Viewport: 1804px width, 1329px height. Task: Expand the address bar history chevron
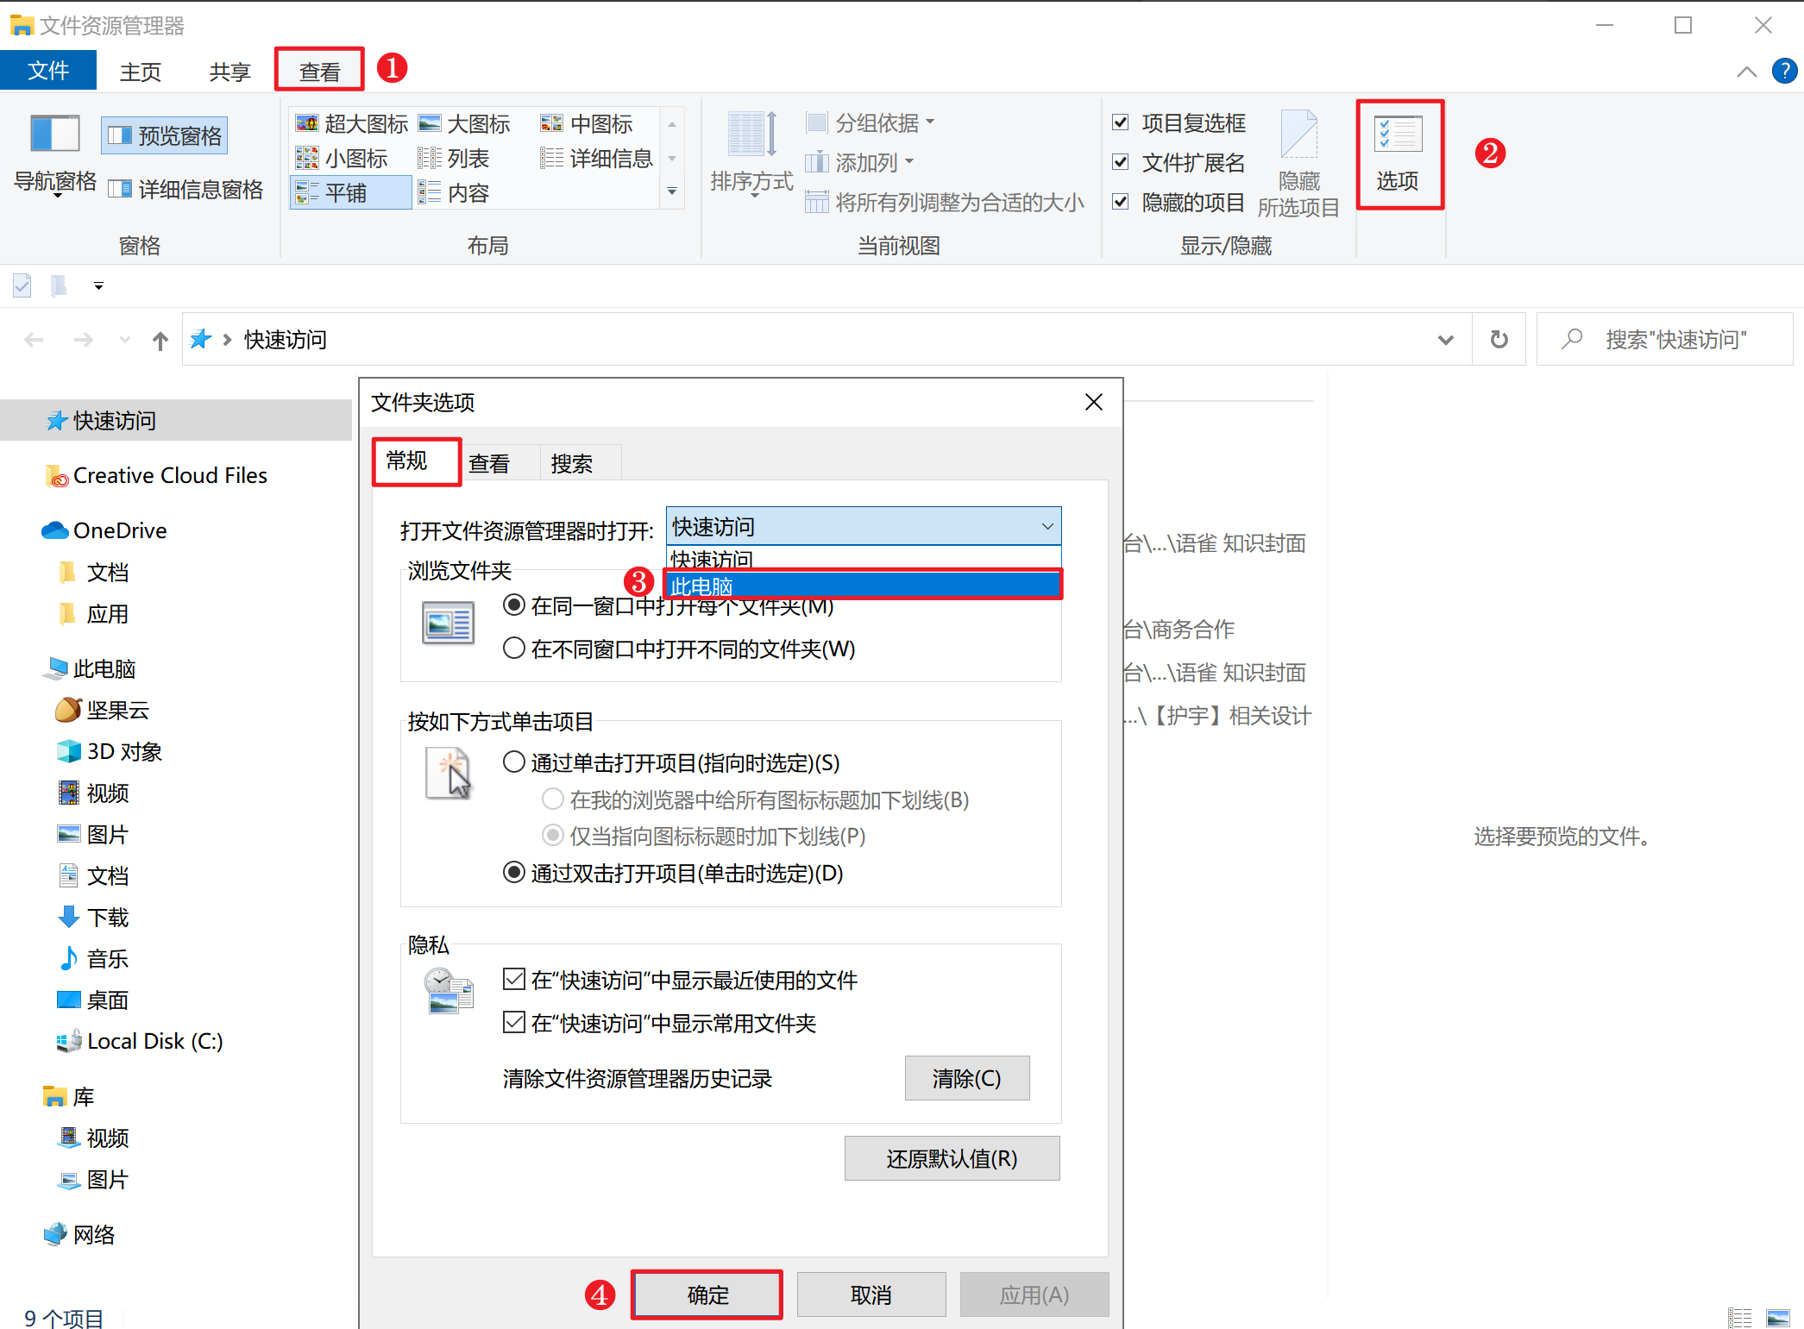1445,340
